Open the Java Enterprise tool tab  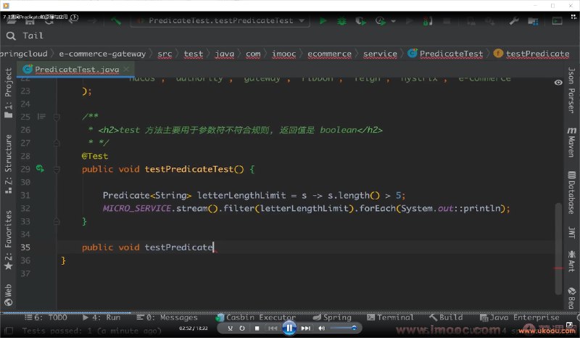520,317
